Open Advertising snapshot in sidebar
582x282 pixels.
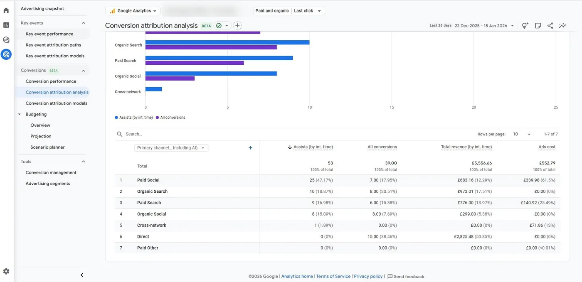tap(42, 8)
